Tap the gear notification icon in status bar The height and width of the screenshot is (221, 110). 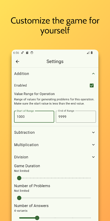click(x=22, y=53)
